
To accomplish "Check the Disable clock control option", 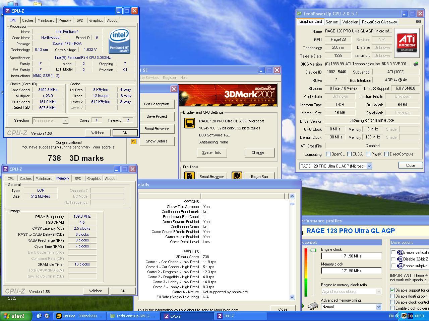I will click(392, 302).
